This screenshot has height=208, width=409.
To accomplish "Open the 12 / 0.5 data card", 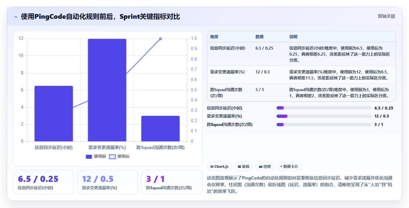I will coord(107,182).
